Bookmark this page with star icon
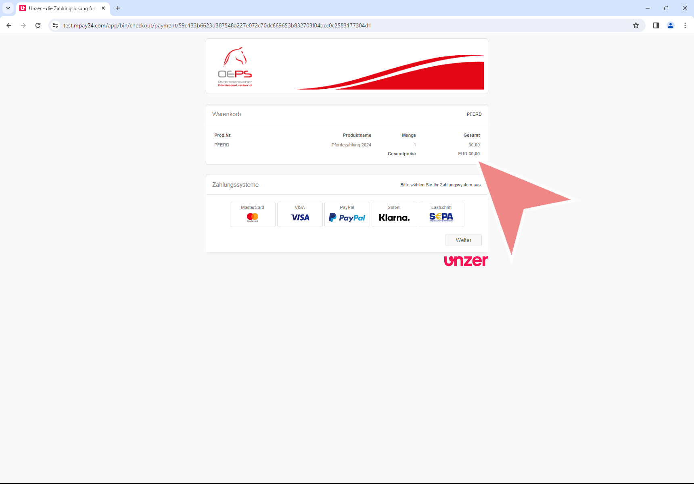The image size is (694, 484). [x=636, y=25]
